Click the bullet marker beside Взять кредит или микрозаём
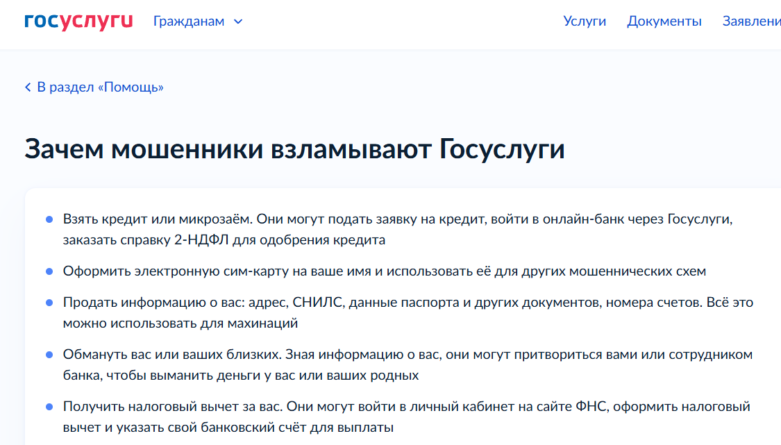This screenshot has width=781, height=445. [x=49, y=219]
